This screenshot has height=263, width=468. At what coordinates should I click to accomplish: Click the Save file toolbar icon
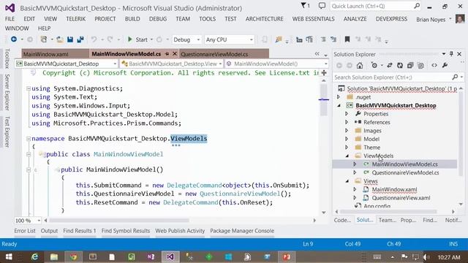tap(70, 39)
